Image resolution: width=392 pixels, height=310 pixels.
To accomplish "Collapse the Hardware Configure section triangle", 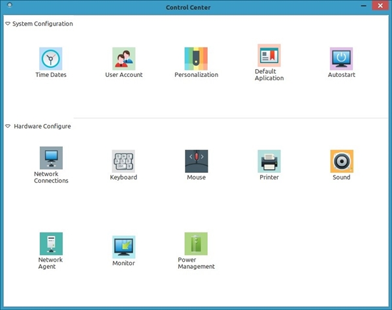I will (x=7, y=127).
